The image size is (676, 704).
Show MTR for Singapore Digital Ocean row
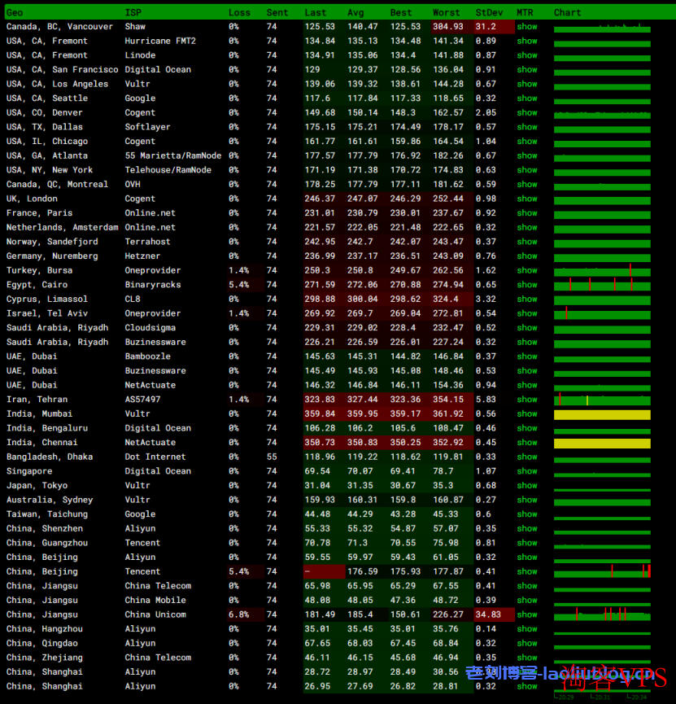[526, 471]
